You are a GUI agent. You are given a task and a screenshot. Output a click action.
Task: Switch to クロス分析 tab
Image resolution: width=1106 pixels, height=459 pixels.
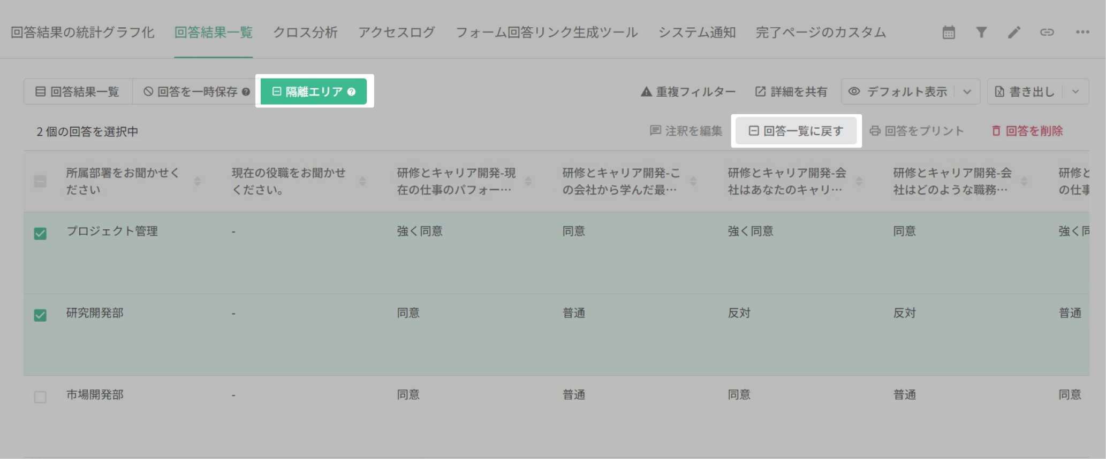(305, 33)
